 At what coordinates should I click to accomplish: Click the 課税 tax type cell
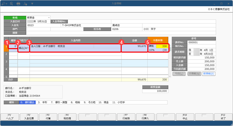152,46
